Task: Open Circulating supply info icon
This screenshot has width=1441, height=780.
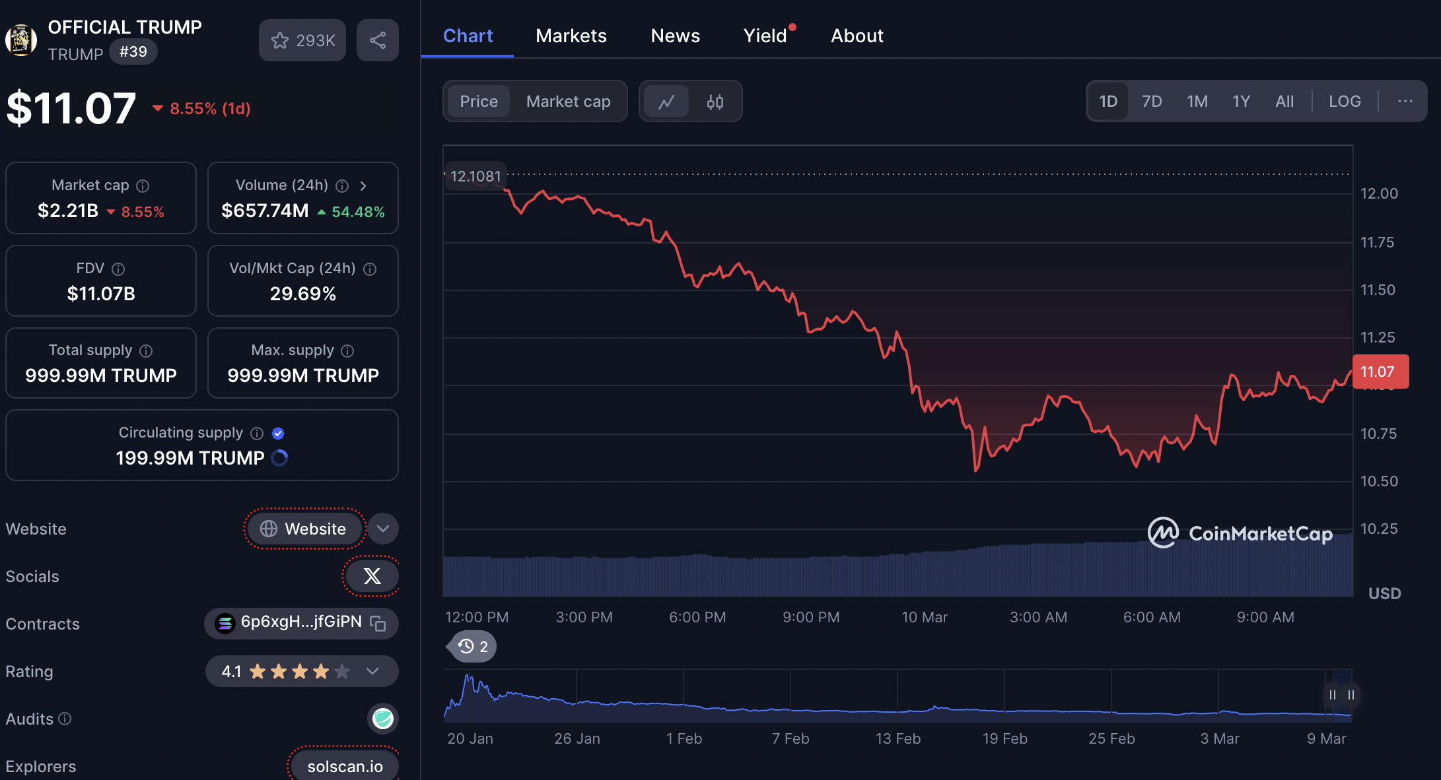Action: click(x=257, y=434)
